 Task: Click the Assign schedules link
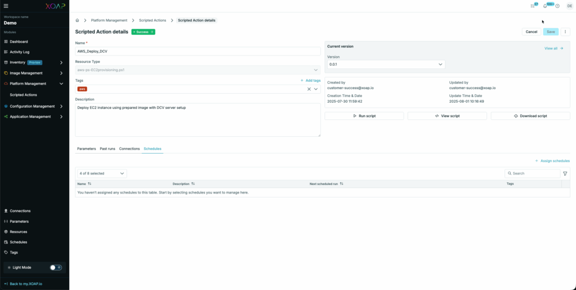pos(552,161)
